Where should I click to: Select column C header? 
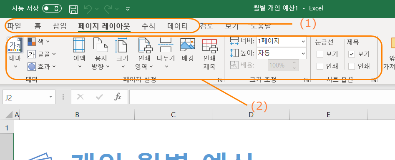pos(173,115)
